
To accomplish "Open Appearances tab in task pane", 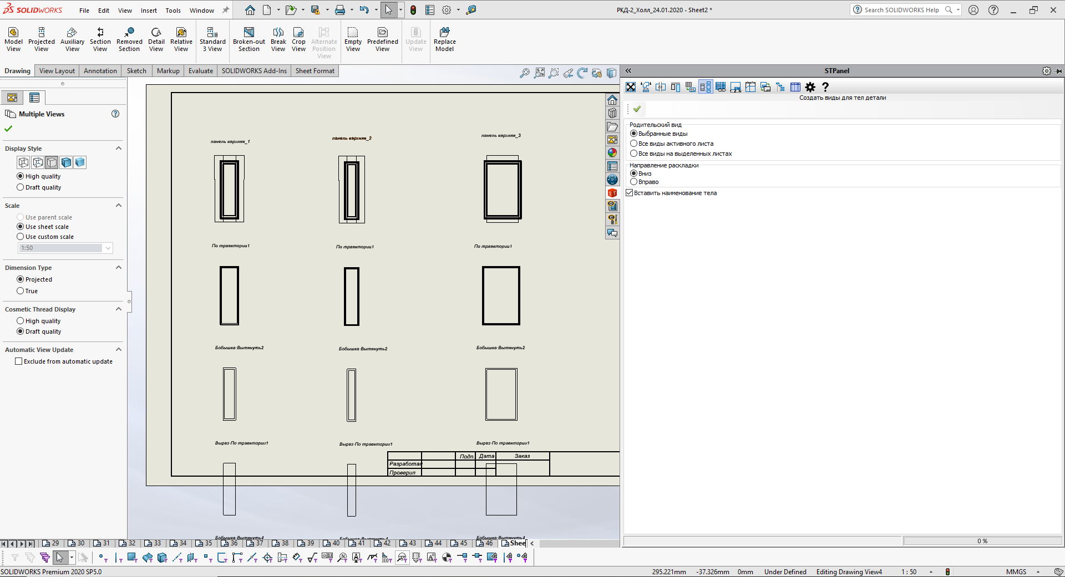I will coord(612,153).
